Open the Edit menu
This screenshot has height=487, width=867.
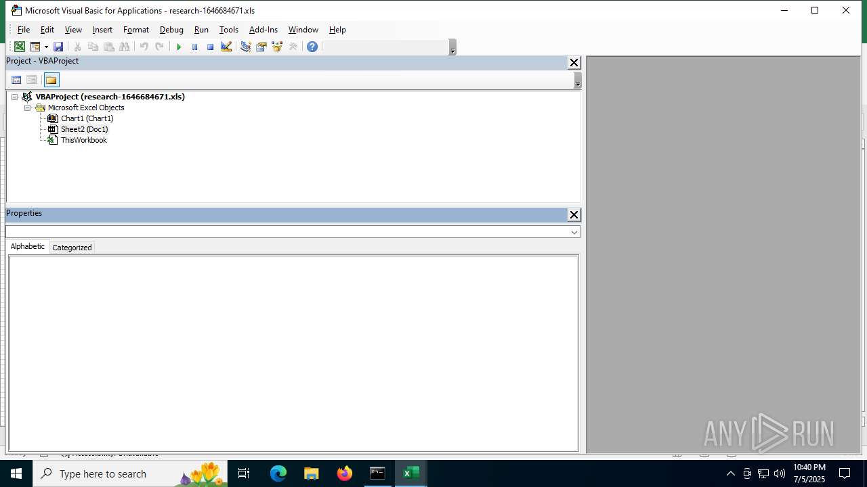tap(47, 30)
